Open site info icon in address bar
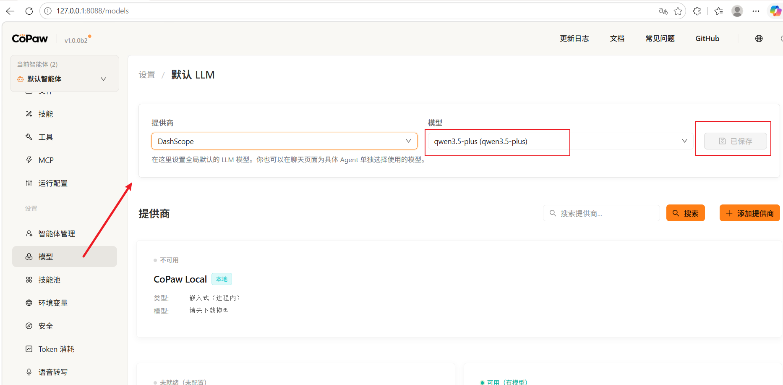Image resolution: width=783 pixels, height=385 pixels. tap(48, 11)
